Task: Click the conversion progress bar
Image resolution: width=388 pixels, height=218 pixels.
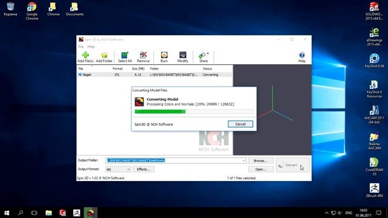Action: pyautogui.click(x=194, y=111)
